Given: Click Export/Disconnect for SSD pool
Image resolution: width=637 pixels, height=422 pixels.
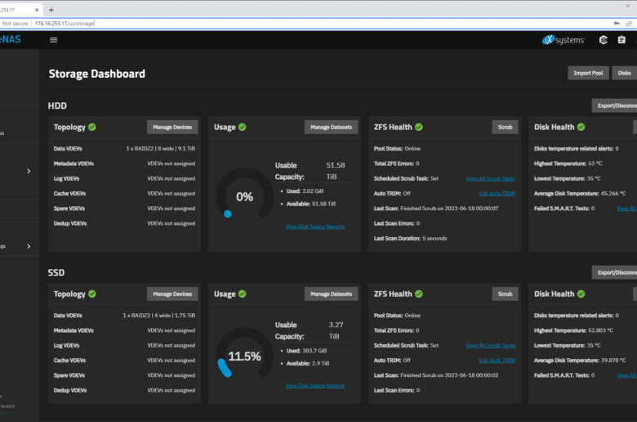Looking at the screenshot, I should pyautogui.click(x=614, y=272).
